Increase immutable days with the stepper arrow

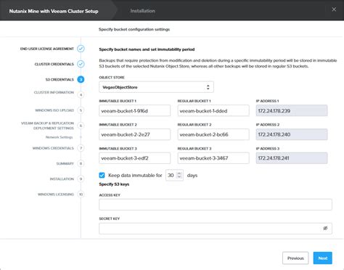click(179, 173)
